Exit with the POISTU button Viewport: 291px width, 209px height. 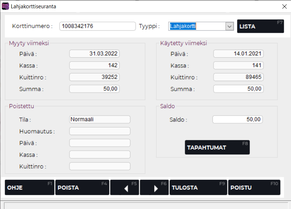254,188
